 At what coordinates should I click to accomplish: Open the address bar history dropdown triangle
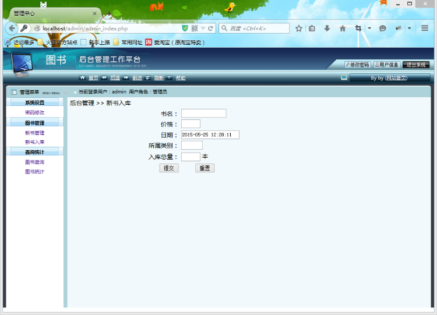203,29
